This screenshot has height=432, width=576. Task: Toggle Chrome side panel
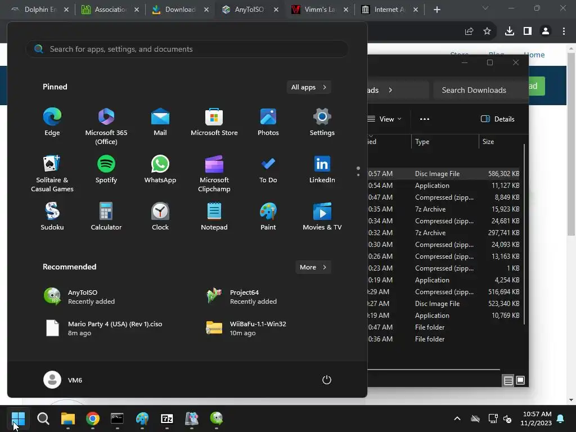(x=528, y=31)
